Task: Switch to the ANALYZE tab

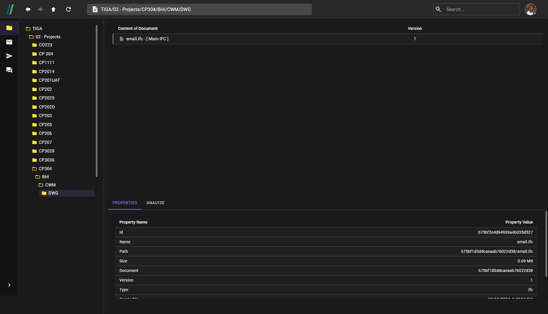Action: point(155,203)
